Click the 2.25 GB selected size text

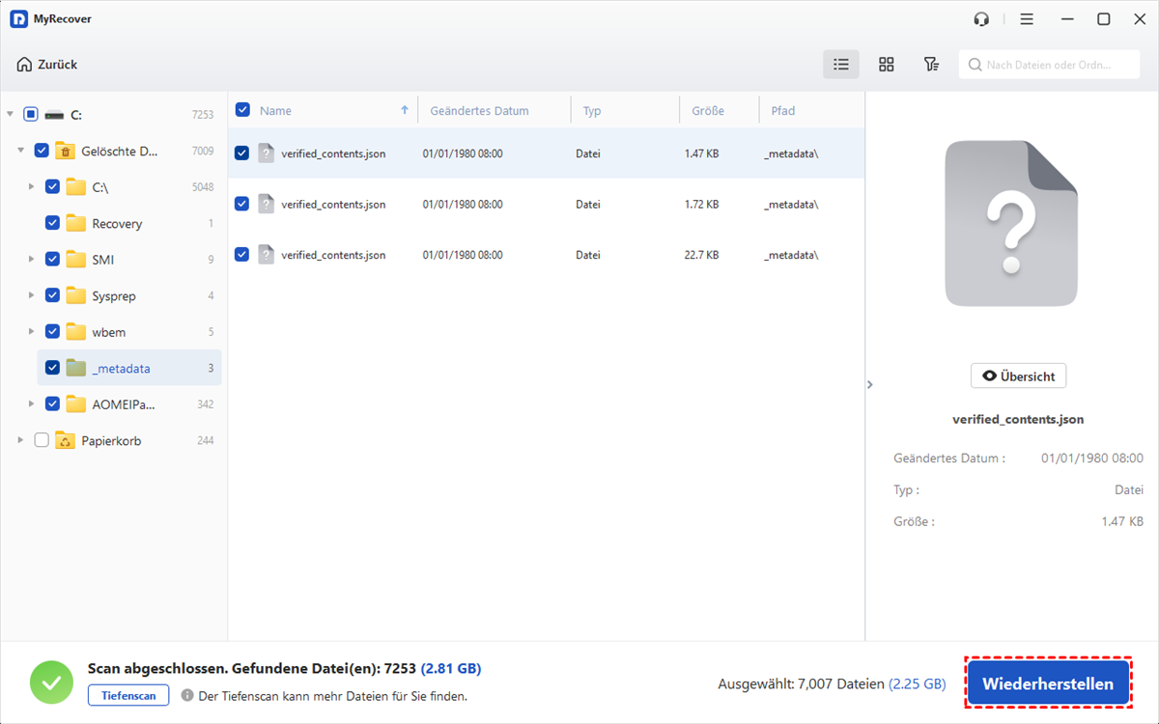click(918, 683)
